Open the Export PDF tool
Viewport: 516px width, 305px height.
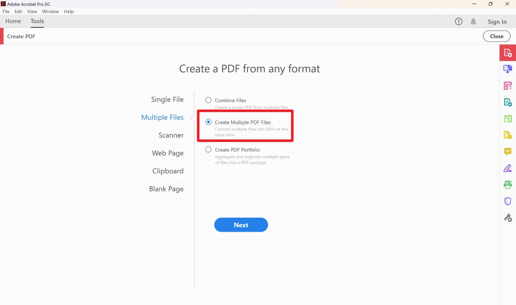click(508, 69)
